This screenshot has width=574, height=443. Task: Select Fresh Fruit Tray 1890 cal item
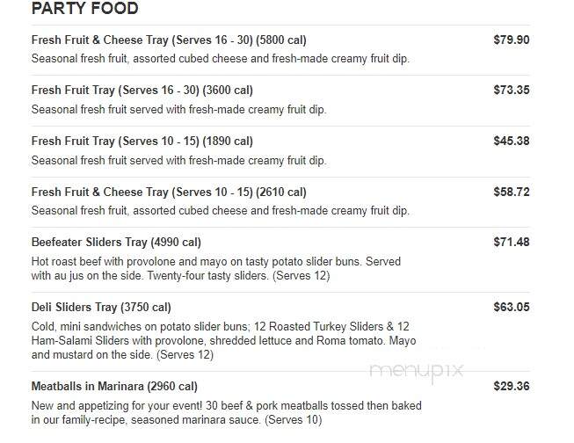pyautogui.click(x=142, y=141)
